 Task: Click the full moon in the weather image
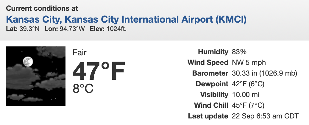click(x=28, y=61)
